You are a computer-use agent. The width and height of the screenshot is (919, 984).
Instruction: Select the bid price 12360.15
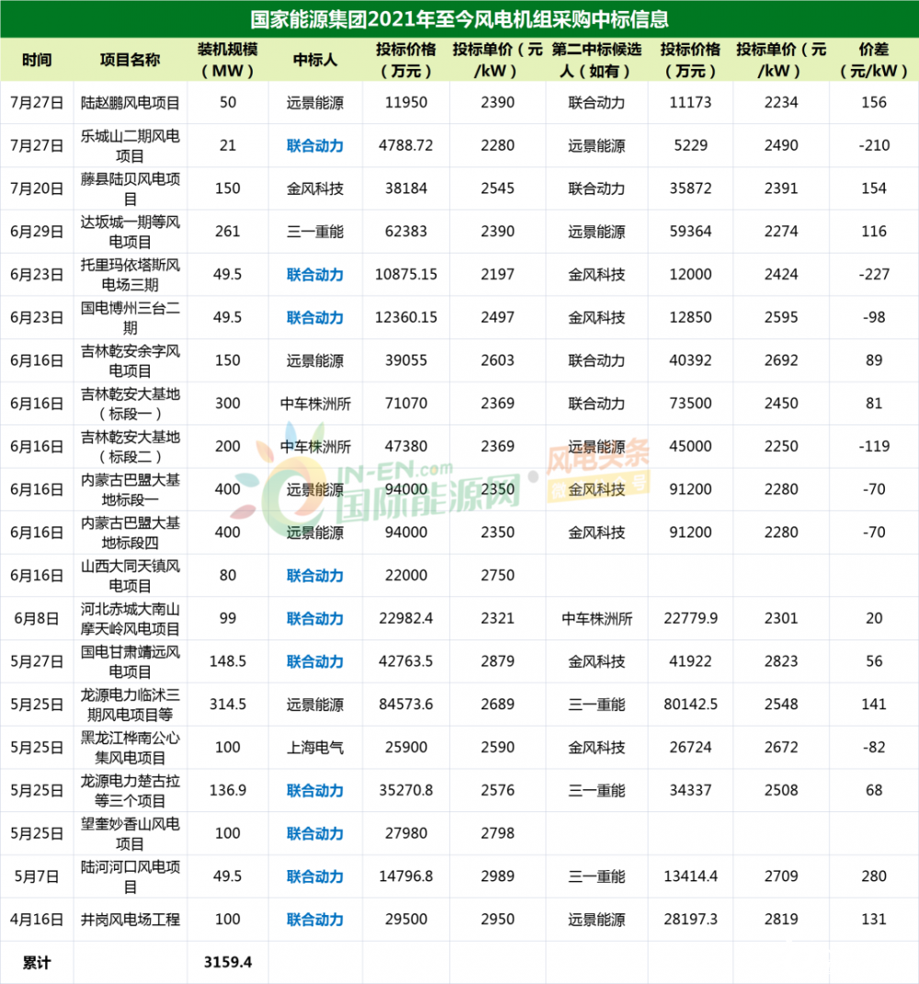click(406, 318)
